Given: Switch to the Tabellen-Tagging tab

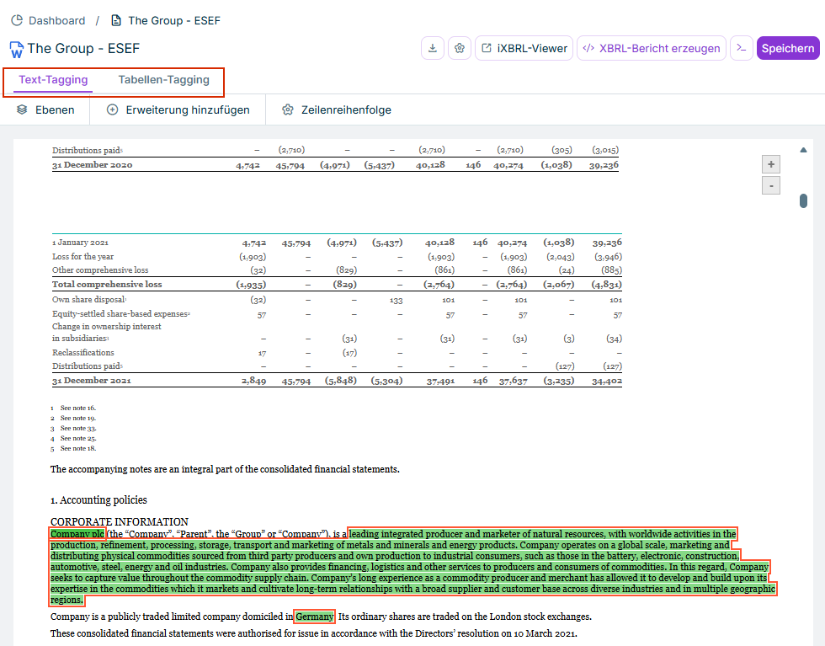Looking at the screenshot, I should pos(164,80).
